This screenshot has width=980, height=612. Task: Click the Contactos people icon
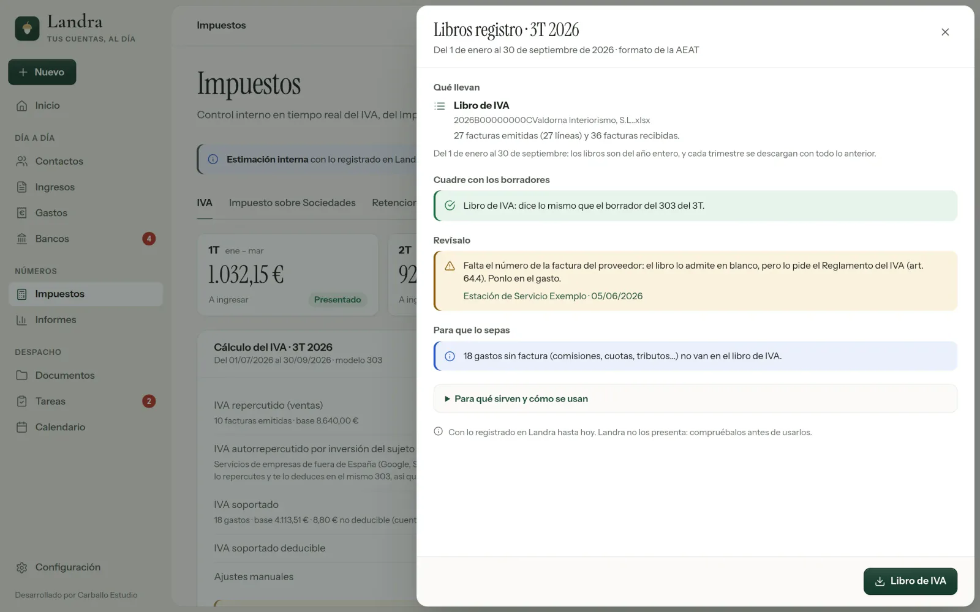tap(22, 162)
